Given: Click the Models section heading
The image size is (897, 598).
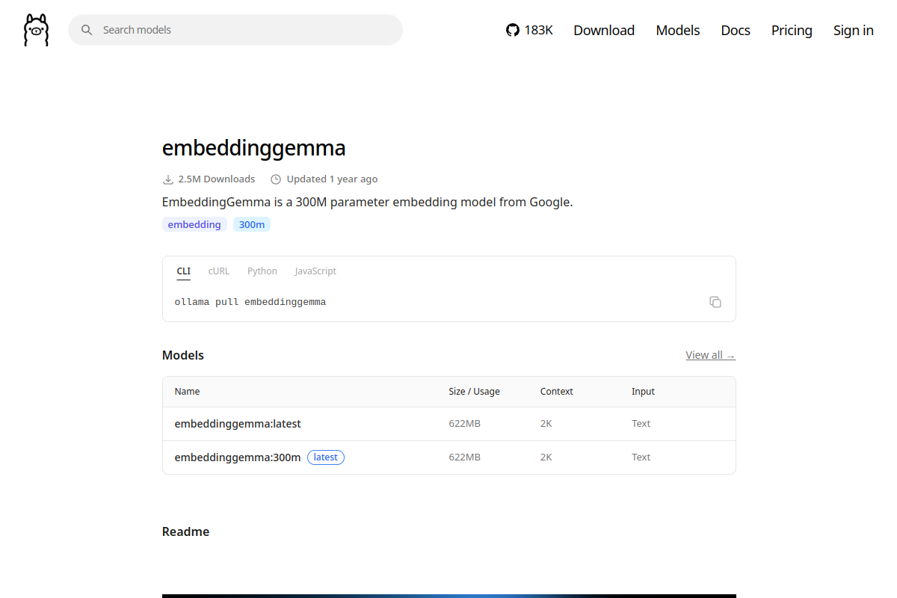Looking at the screenshot, I should 183,355.
